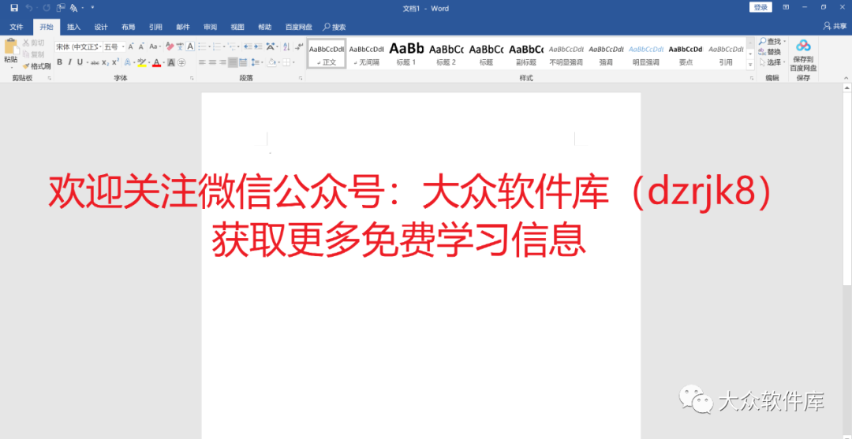Click the Undo arrow in quick access toolbar

[x=29, y=8]
